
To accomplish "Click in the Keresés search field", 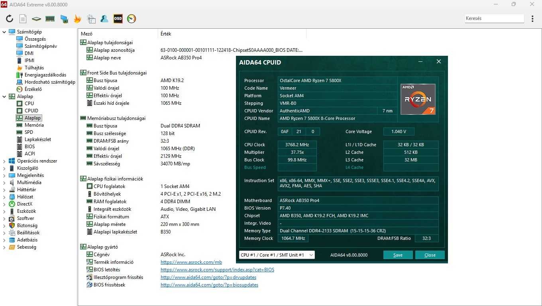I will [494, 18].
